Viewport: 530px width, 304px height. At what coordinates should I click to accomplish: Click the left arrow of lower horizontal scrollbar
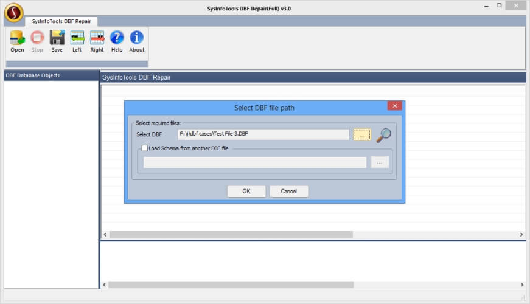tap(105, 285)
